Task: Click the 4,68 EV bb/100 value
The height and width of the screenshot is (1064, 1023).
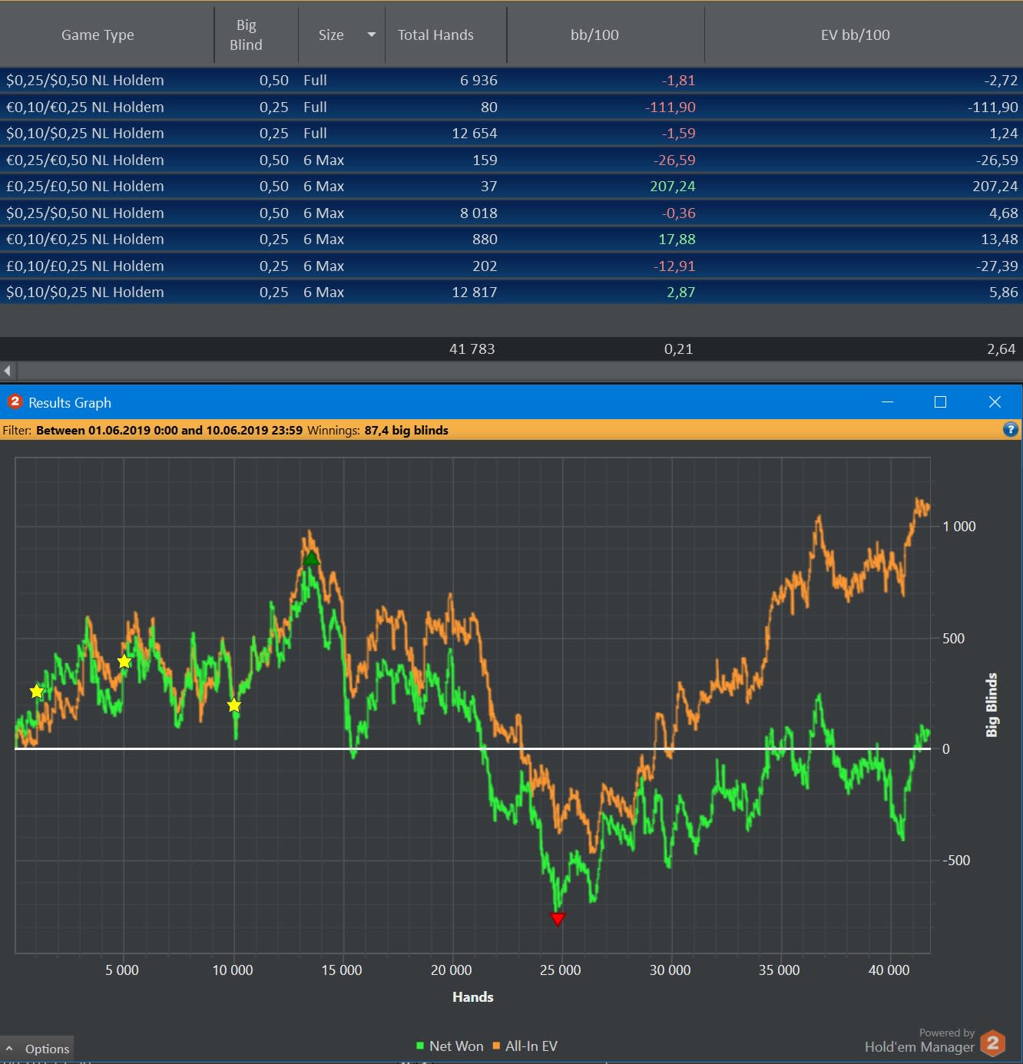Action: (x=1003, y=213)
